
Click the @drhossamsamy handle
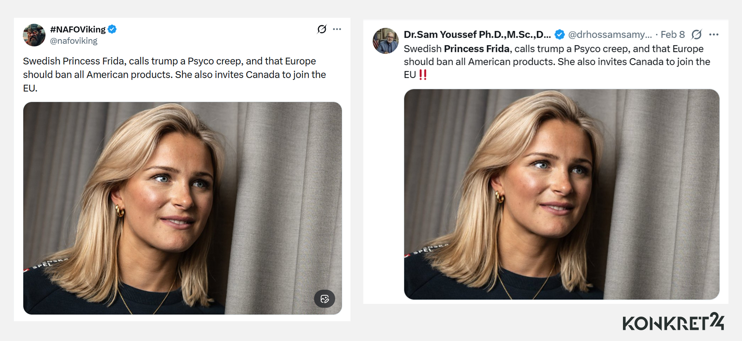pyautogui.click(x=610, y=34)
